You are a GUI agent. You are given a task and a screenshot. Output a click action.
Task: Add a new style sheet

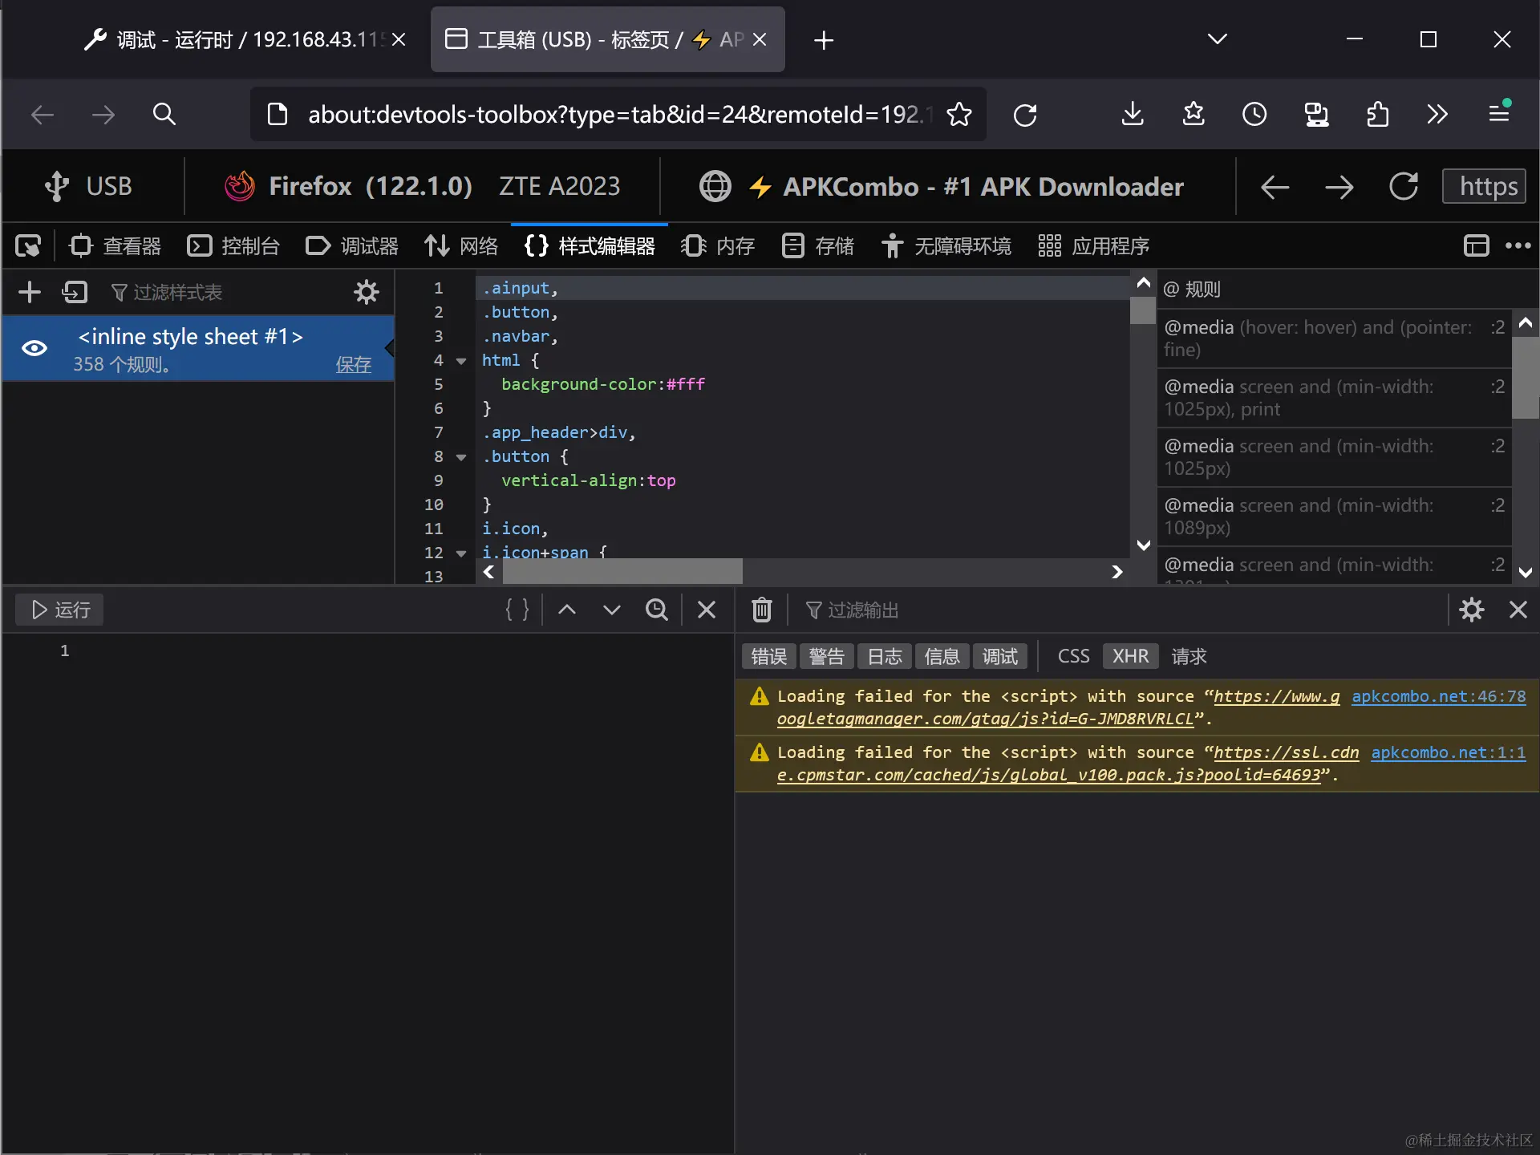click(x=29, y=292)
